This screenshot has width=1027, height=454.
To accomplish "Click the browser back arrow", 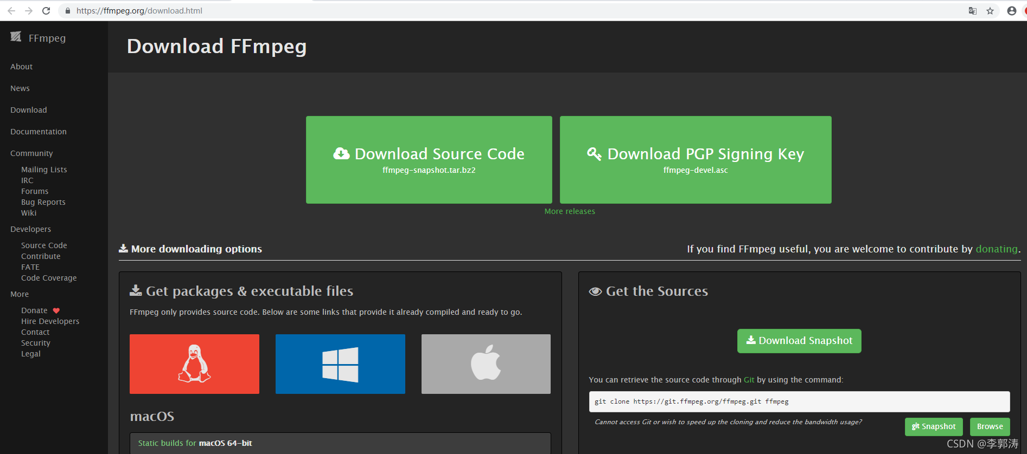I will 11,11.
